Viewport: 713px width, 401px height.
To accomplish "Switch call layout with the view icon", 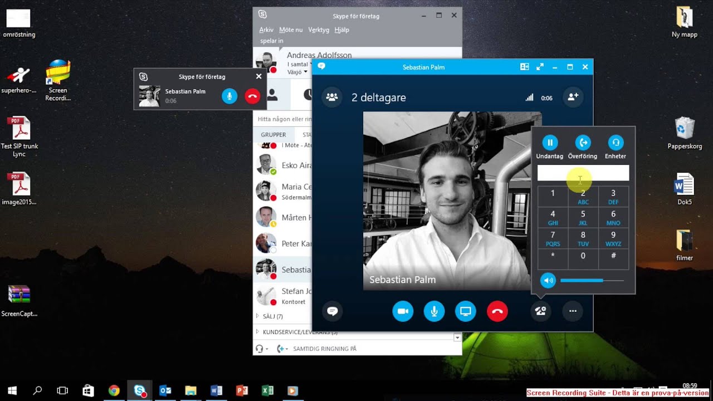I will click(x=524, y=67).
